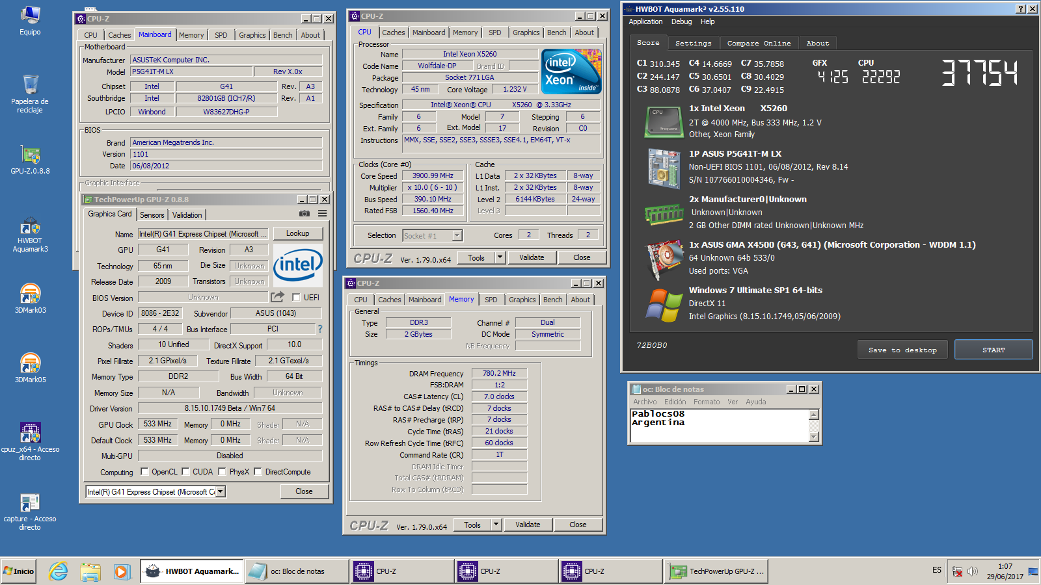Select CPU-Z taskbar button next to Bloc de notas
This screenshot has height=585, width=1041.
click(401, 571)
